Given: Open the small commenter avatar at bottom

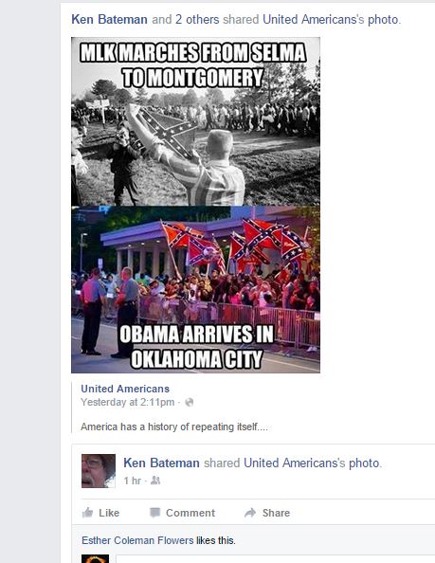Looking at the screenshot, I should click(x=95, y=558).
